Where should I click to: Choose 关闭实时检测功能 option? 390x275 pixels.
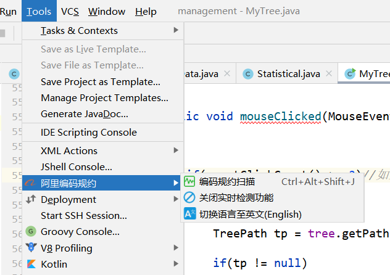coord(272,198)
